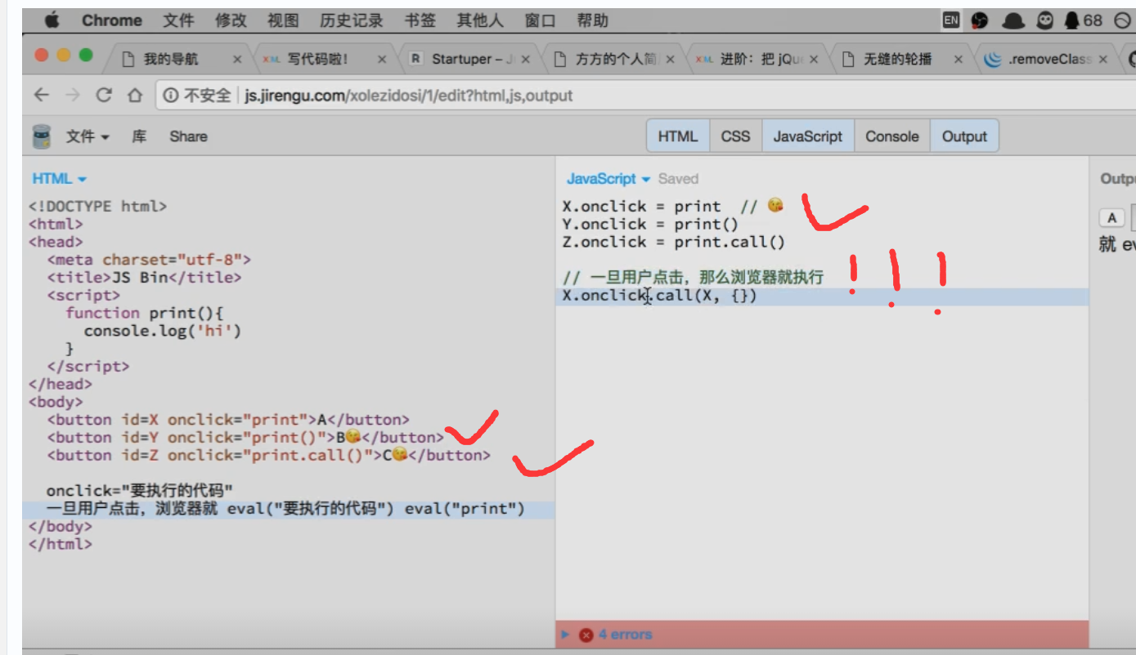This screenshot has height=655, width=1136.
Task: Open the JavaScript language dropdown
Action: [x=608, y=179]
